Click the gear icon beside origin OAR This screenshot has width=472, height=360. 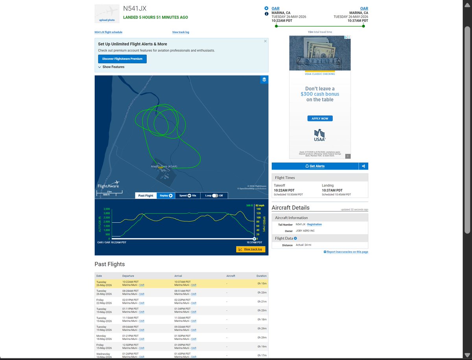[x=266, y=8]
